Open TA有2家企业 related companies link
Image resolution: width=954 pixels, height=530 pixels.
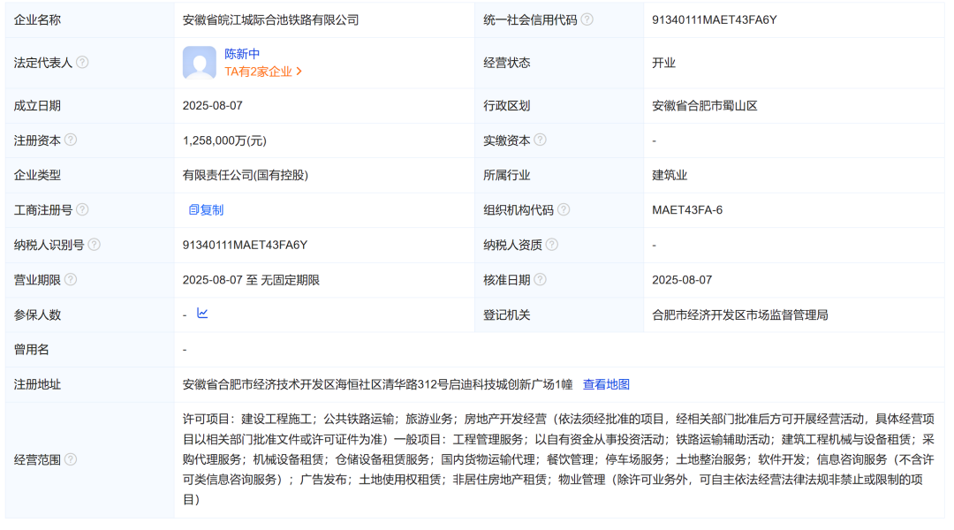259,72
